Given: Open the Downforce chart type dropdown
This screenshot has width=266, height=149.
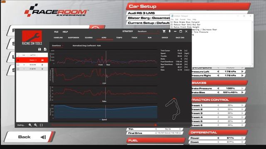Looking at the screenshot, I should click(x=57, y=46).
